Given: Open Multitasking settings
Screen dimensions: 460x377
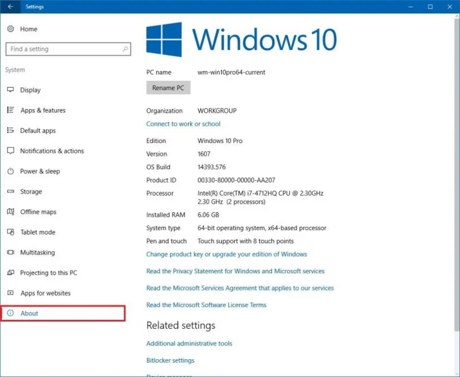Looking at the screenshot, I should 37,252.
